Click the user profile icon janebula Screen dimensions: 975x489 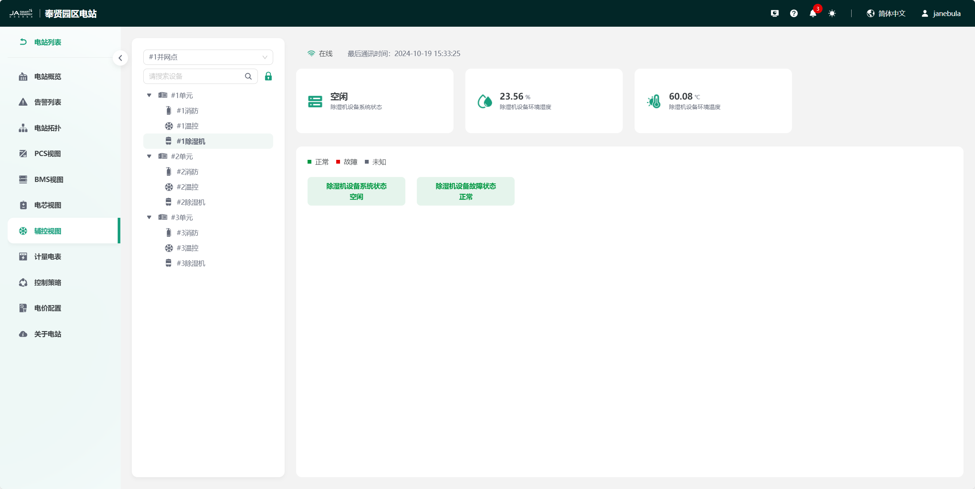tap(925, 14)
